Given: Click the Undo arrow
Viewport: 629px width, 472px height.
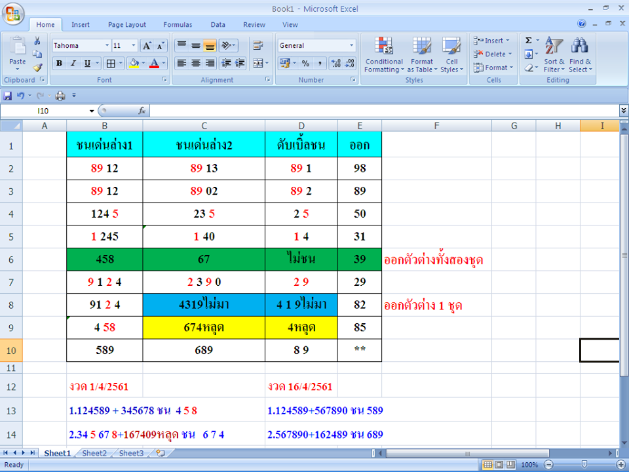Looking at the screenshot, I should tap(20, 96).
